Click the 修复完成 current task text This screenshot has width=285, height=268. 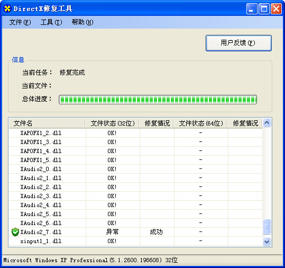72,73
